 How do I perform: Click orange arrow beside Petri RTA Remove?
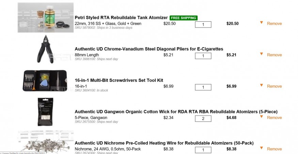click(262, 22)
